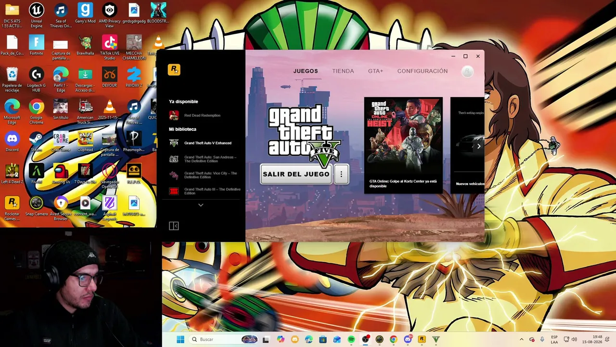Show hidden system tray icons

[x=521, y=339]
